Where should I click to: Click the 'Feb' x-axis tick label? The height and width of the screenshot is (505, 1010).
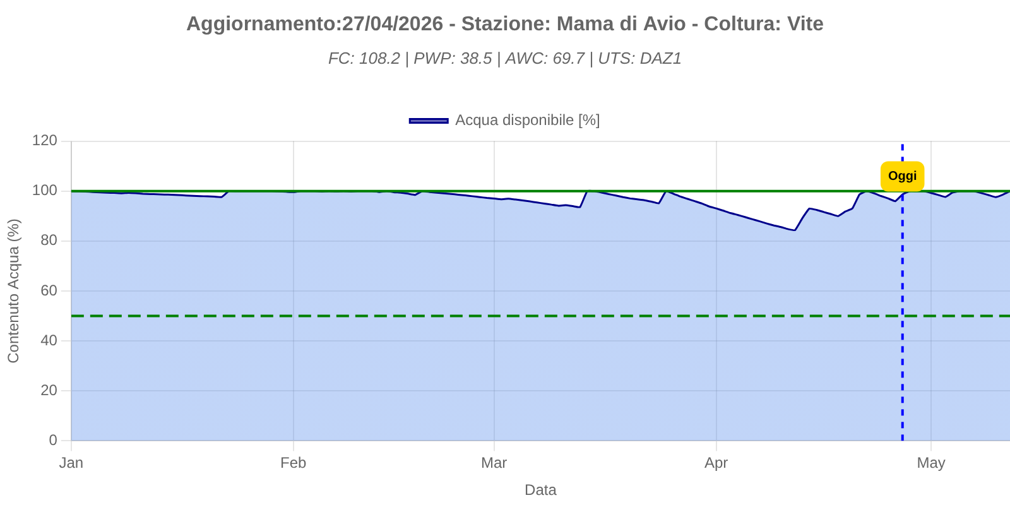(x=294, y=463)
